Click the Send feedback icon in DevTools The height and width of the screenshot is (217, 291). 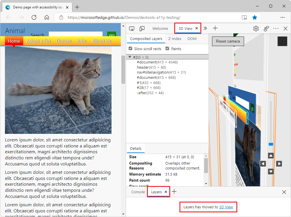coord(266,28)
